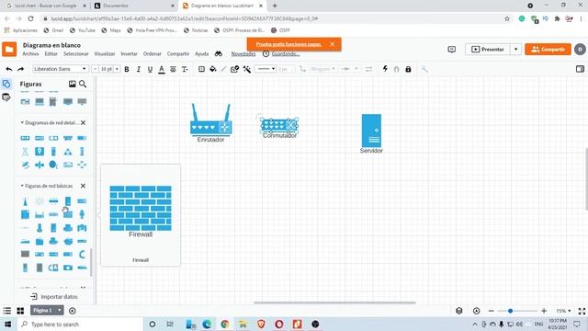Open the shapes panel icon in left rail
The width and height of the screenshot is (588, 331).
(x=6, y=84)
